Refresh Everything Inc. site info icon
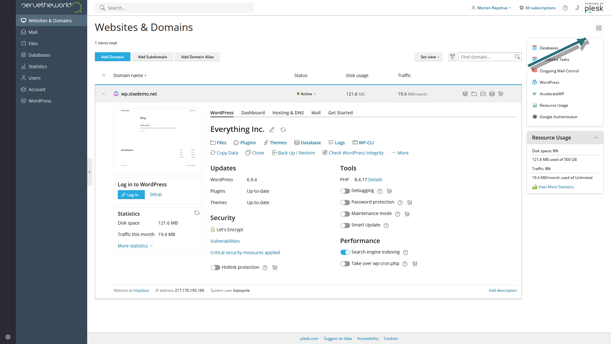 tap(283, 130)
